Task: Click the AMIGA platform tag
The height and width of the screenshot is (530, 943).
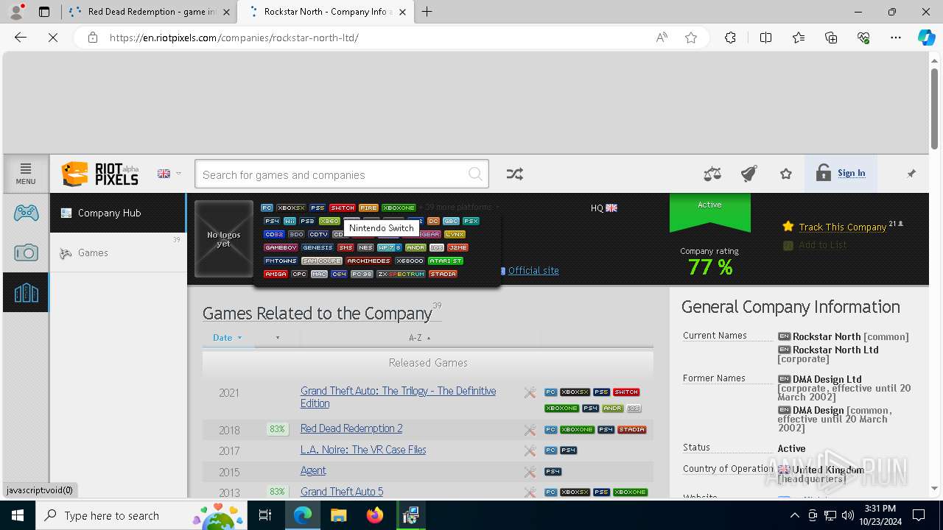Action: coord(276,274)
